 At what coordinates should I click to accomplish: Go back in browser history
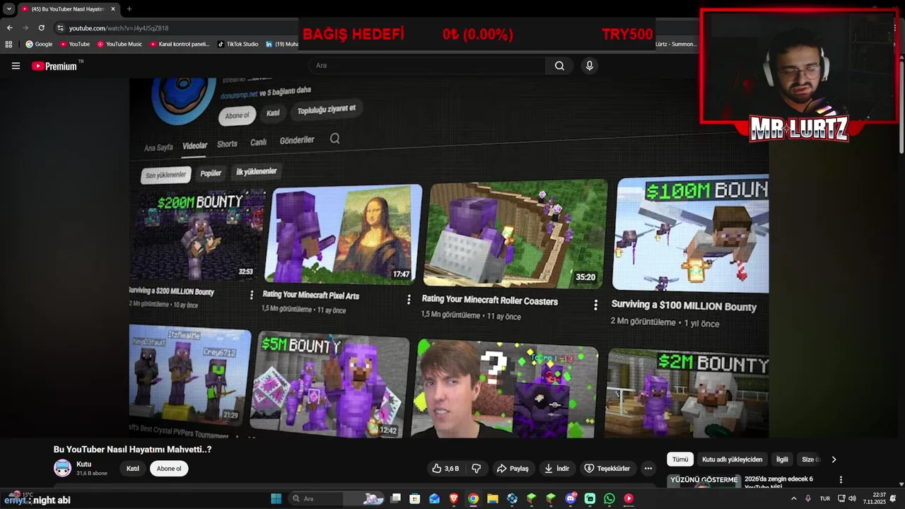click(9, 28)
